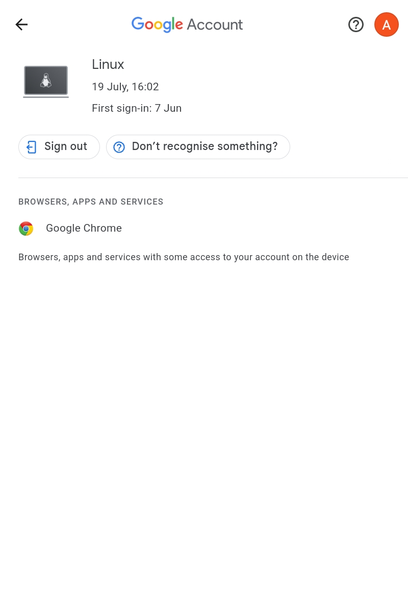Open the orange account avatar menu

(386, 24)
